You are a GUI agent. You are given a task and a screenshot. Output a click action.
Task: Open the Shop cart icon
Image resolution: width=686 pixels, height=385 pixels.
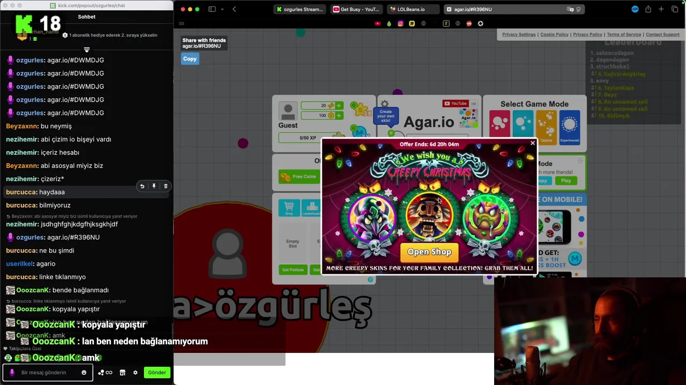pos(289,207)
